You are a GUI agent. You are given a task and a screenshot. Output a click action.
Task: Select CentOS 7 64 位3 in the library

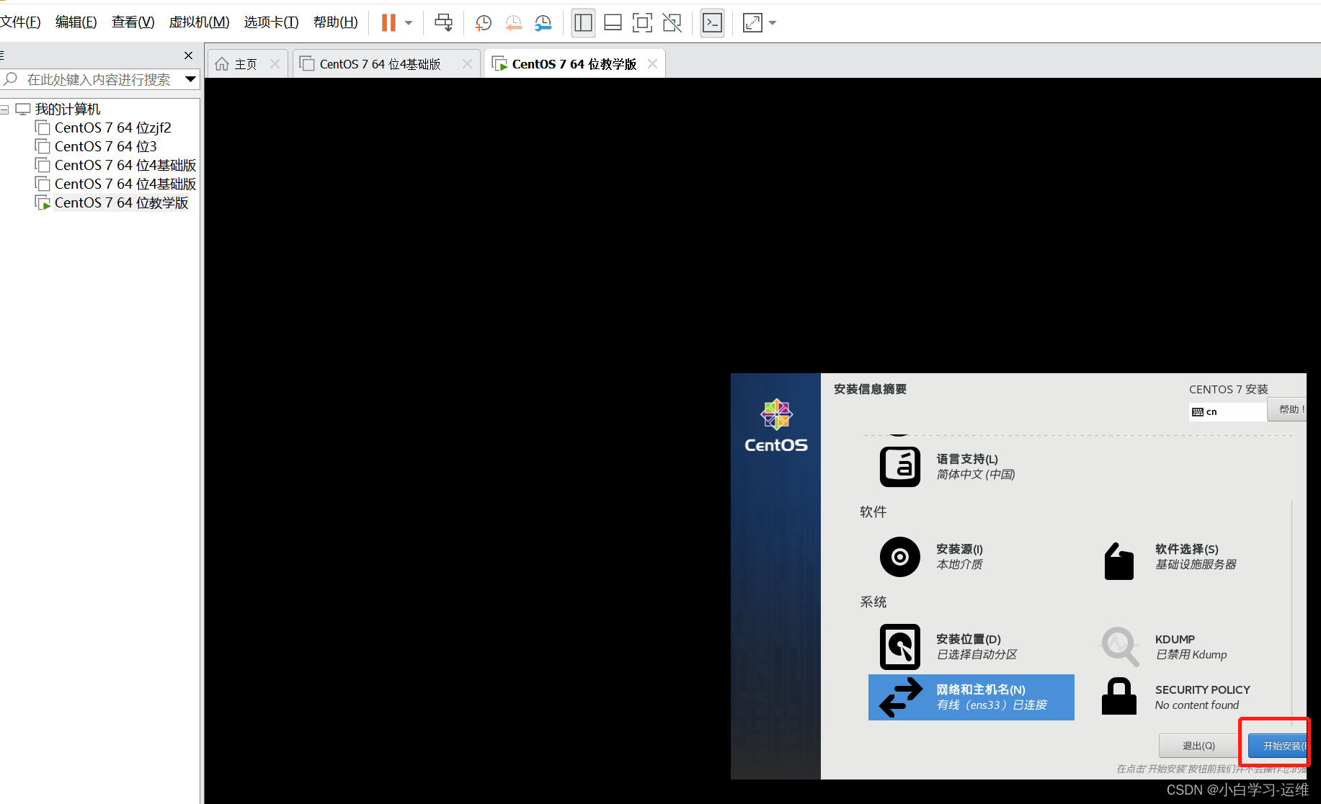[x=105, y=146]
